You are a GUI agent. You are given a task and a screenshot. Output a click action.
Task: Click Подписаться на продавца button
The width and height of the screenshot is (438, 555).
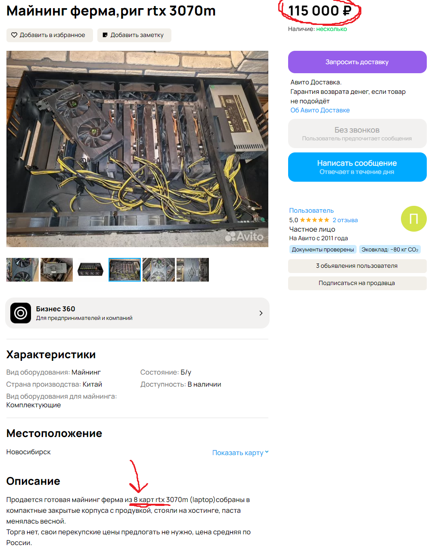point(357,283)
